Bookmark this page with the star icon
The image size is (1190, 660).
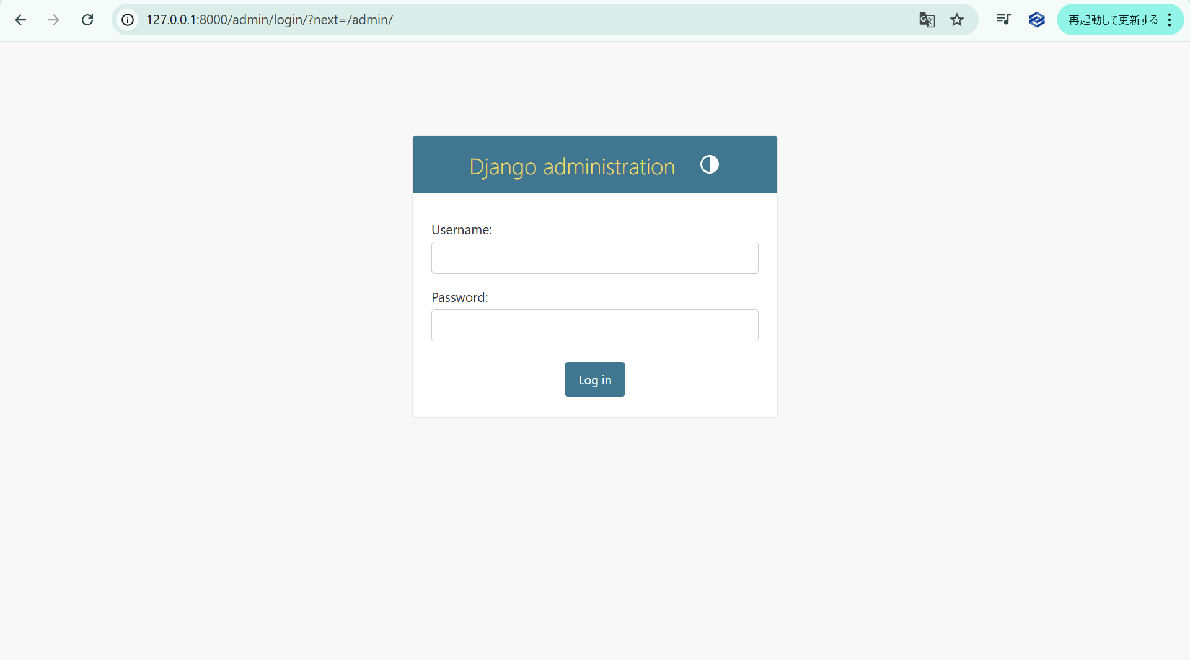tap(957, 20)
